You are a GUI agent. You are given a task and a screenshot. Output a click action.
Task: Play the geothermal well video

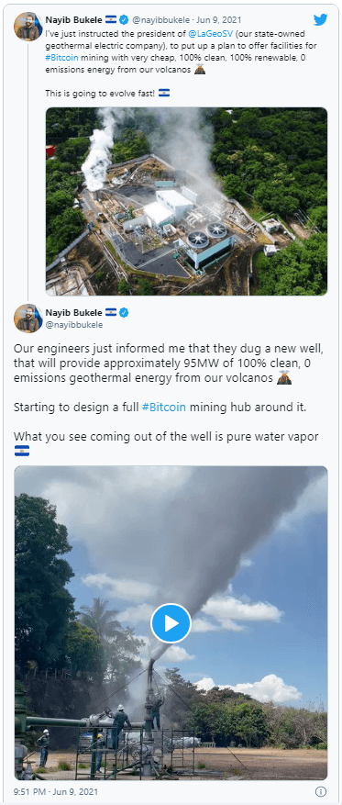171,623
